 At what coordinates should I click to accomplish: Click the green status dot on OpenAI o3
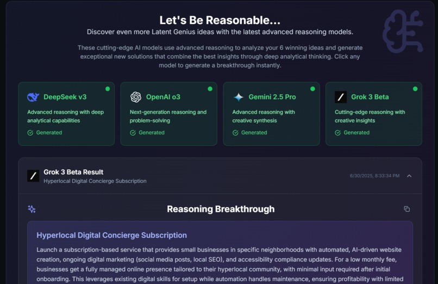point(210,89)
